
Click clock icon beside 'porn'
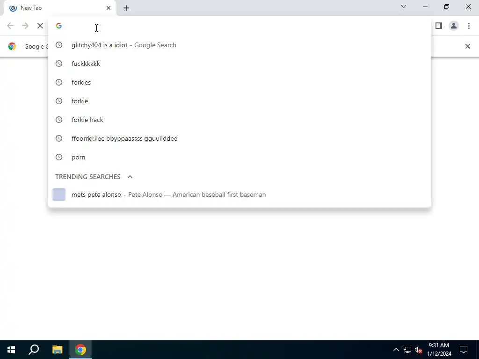pos(59,157)
